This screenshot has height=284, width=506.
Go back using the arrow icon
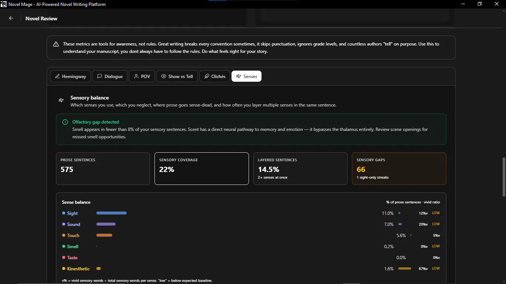click(11, 18)
